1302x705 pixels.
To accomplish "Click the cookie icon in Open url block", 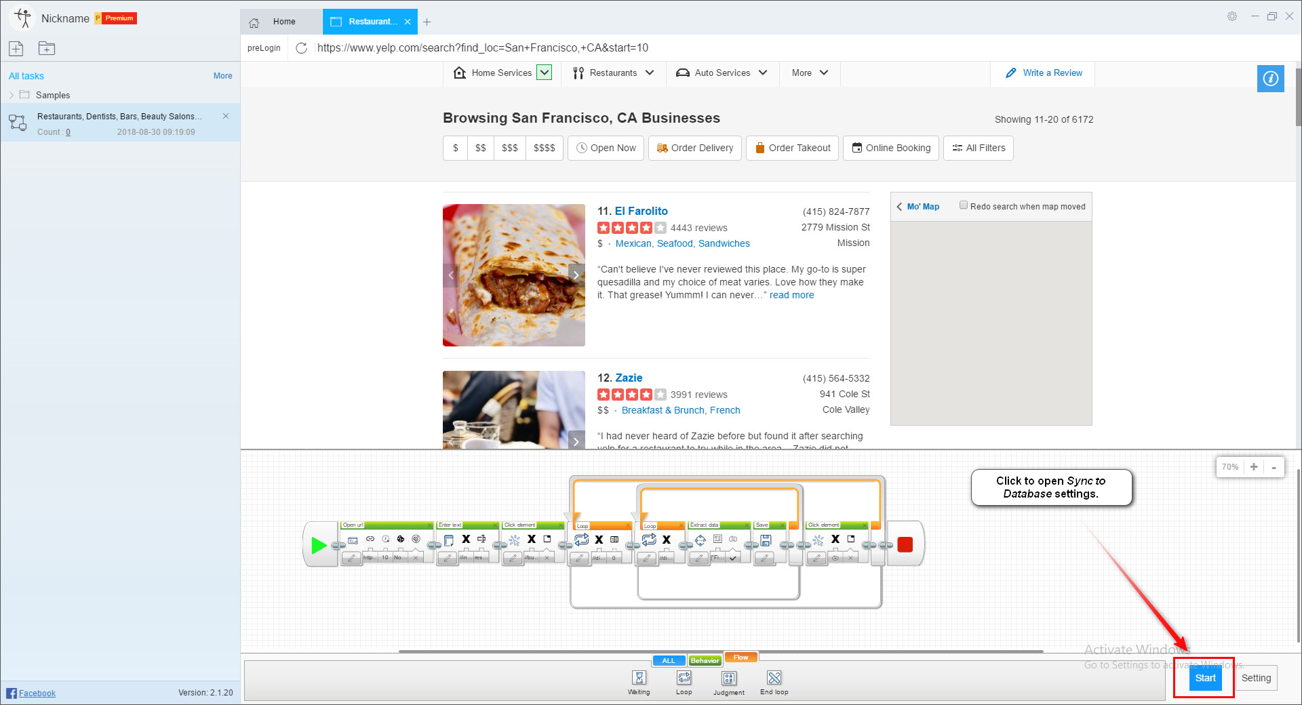I will point(401,539).
